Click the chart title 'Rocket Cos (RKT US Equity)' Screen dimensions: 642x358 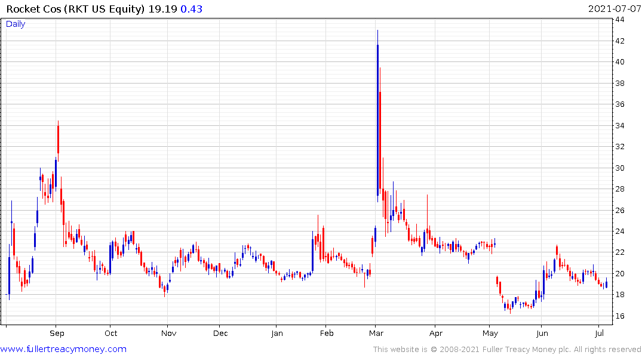[75, 9]
